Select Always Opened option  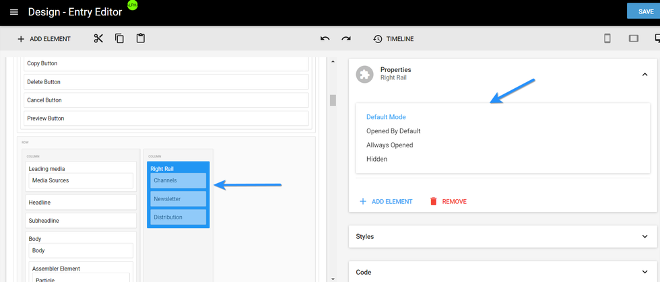389,145
